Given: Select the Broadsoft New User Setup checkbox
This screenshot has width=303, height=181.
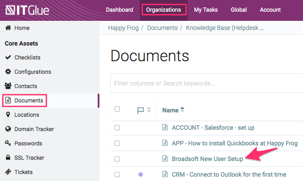Looking at the screenshot, I should (x=117, y=159).
